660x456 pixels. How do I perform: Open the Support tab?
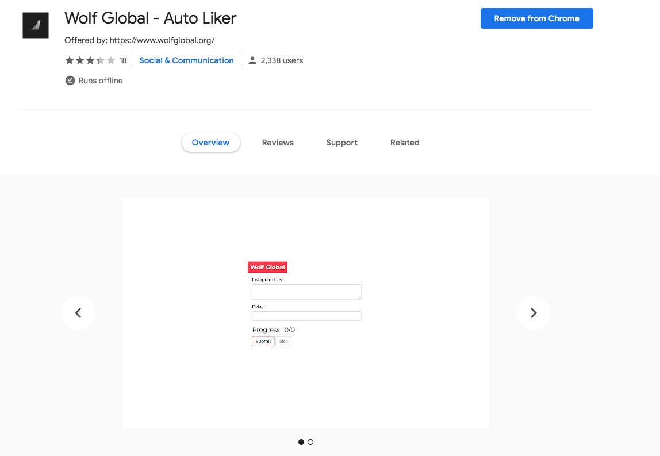coord(341,143)
